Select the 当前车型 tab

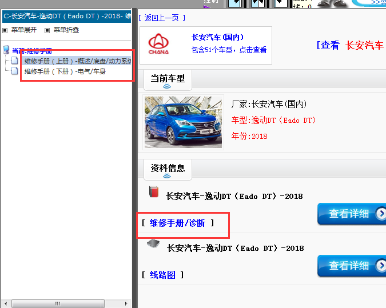tap(168, 80)
